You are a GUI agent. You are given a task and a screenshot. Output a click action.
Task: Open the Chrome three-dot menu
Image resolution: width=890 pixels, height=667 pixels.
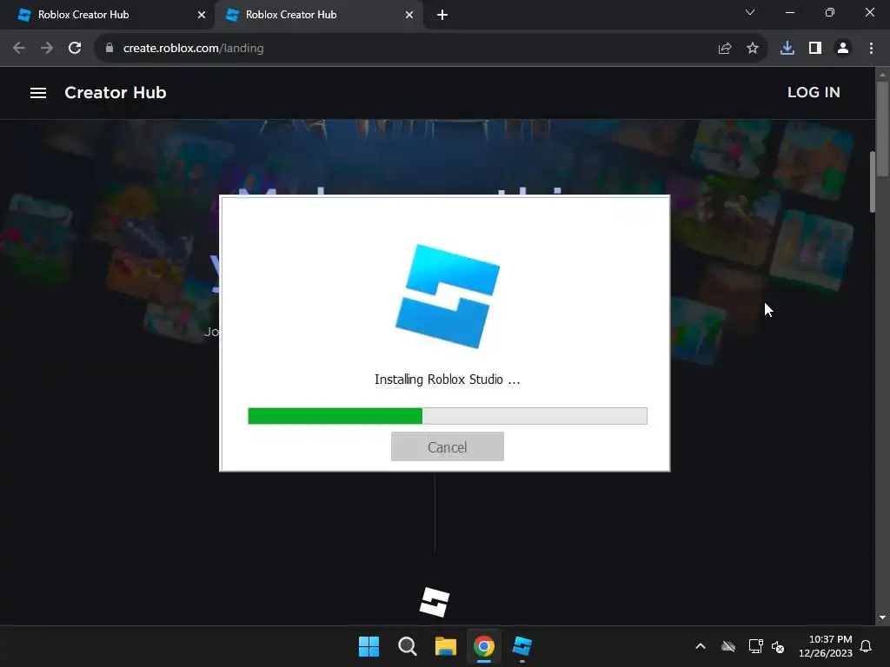tap(871, 49)
